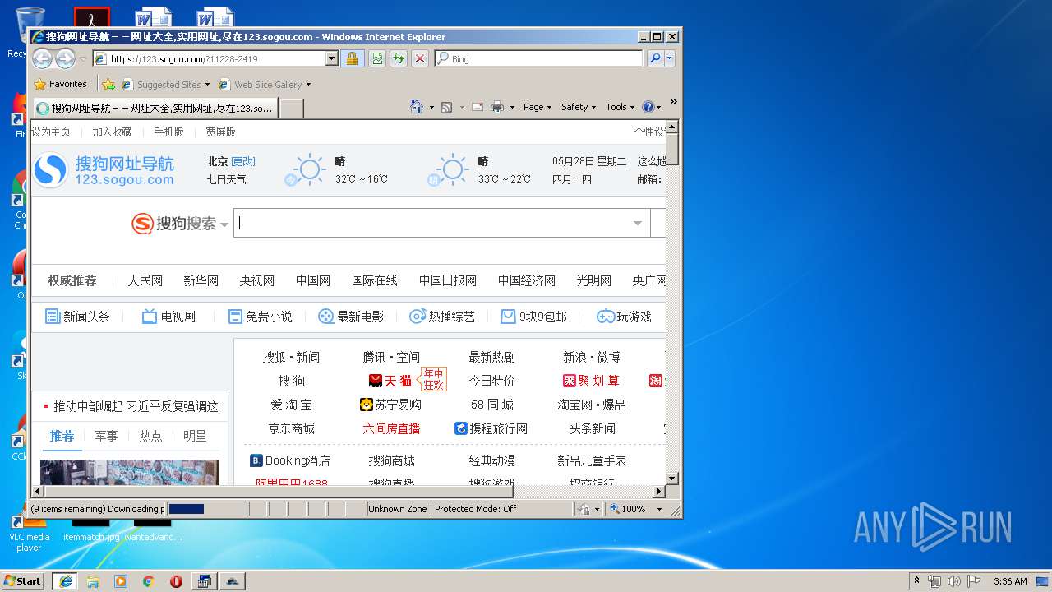This screenshot has height=592, width=1052.
Task: Open the Page menu
Action: (538, 107)
